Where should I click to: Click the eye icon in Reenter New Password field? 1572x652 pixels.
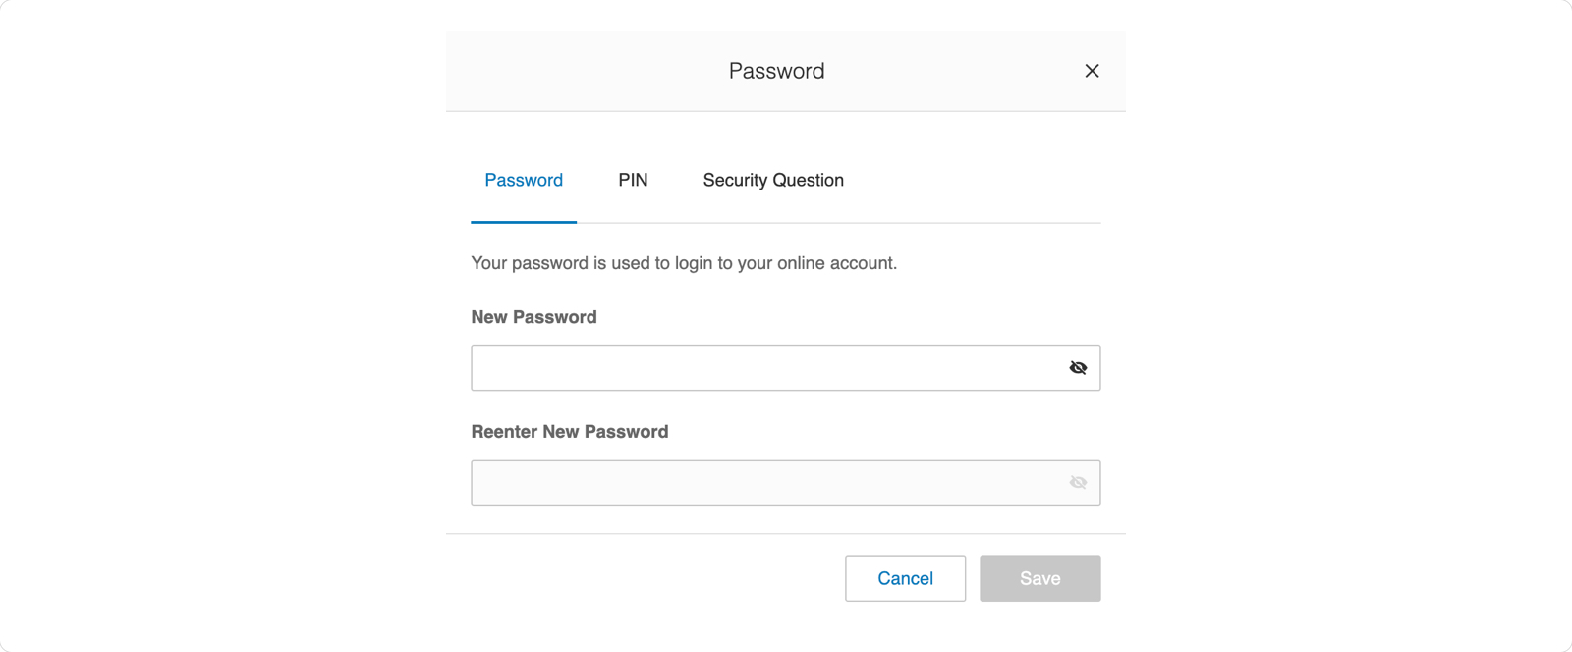click(1078, 482)
